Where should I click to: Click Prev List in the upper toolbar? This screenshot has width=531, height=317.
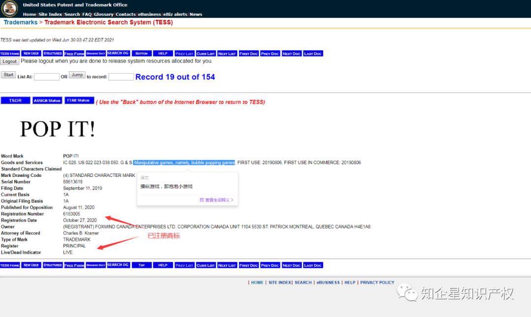(x=184, y=54)
